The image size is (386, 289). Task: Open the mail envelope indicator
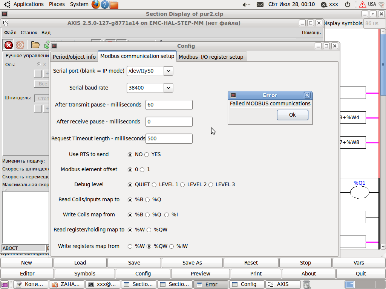pos(260,5)
